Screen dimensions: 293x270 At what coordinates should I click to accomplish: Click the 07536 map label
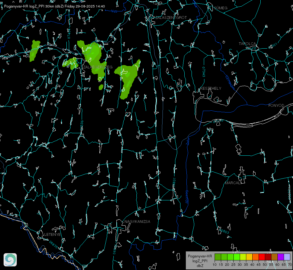(x=82, y=125)
